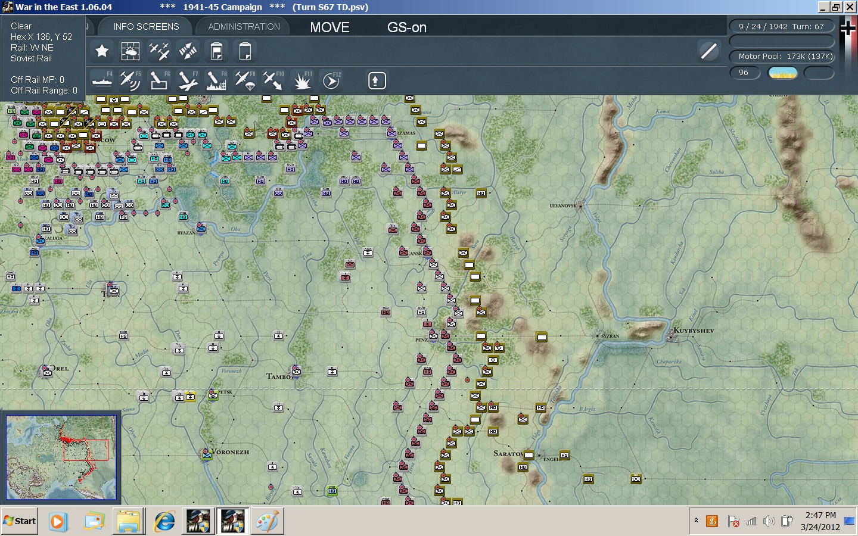
Task: Click the F12 circular arrow icon
Action: point(331,80)
